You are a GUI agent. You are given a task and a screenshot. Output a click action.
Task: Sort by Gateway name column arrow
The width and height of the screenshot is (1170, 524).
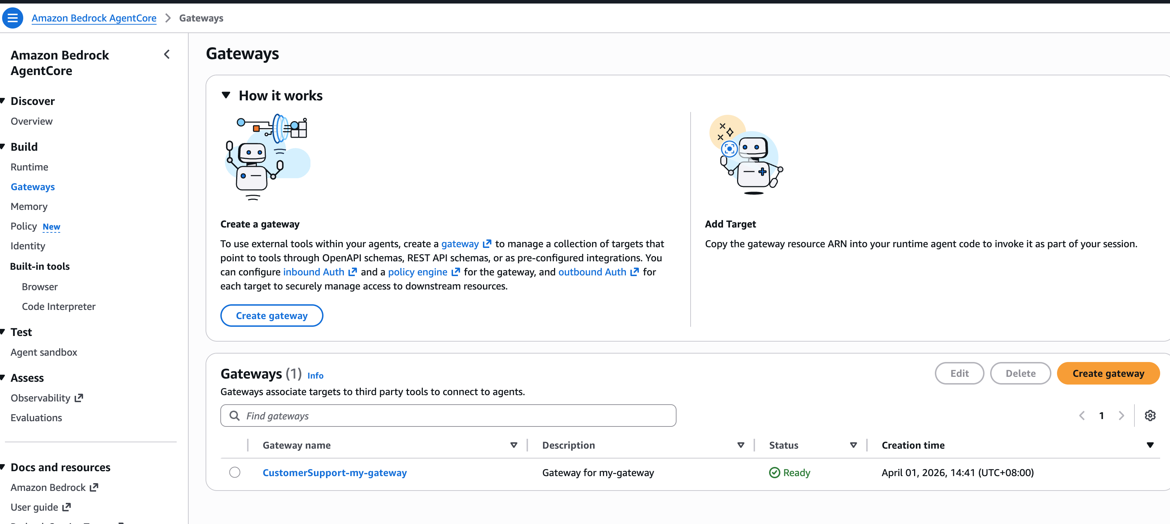(514, 445)
